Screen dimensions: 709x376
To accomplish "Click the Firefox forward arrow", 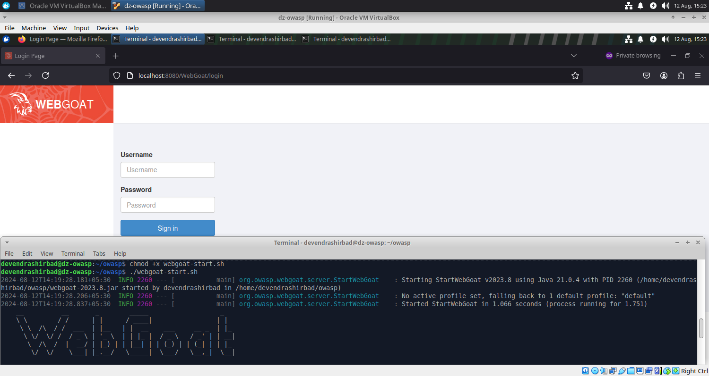I will (28, 75).
